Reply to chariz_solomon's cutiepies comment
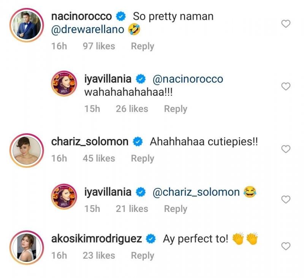304x278 pixels. [x=142, y=158]
